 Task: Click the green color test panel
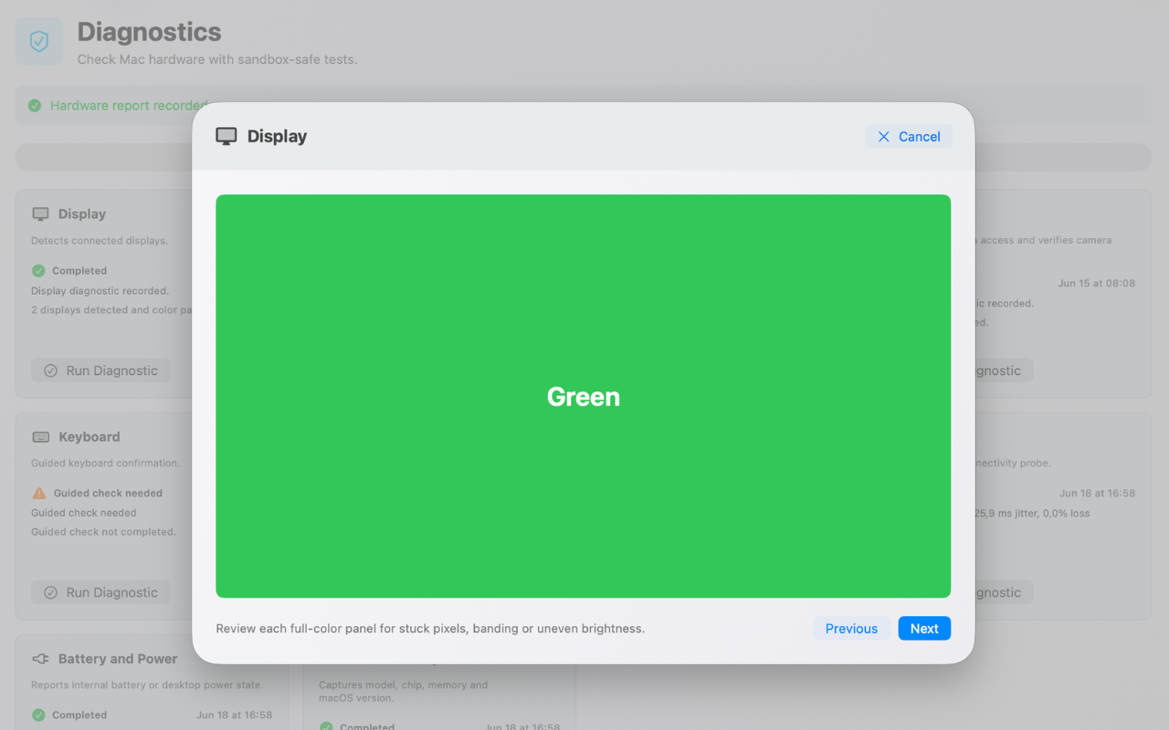583,396
